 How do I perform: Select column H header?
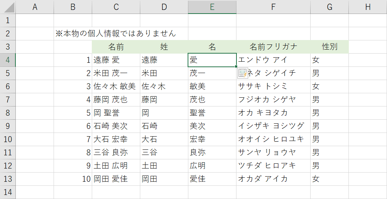[367, 7]
